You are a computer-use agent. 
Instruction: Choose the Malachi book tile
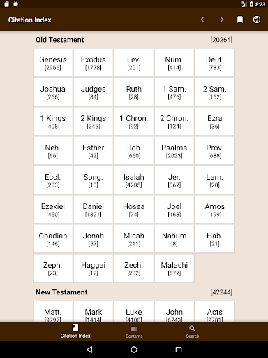pos(174,268)
